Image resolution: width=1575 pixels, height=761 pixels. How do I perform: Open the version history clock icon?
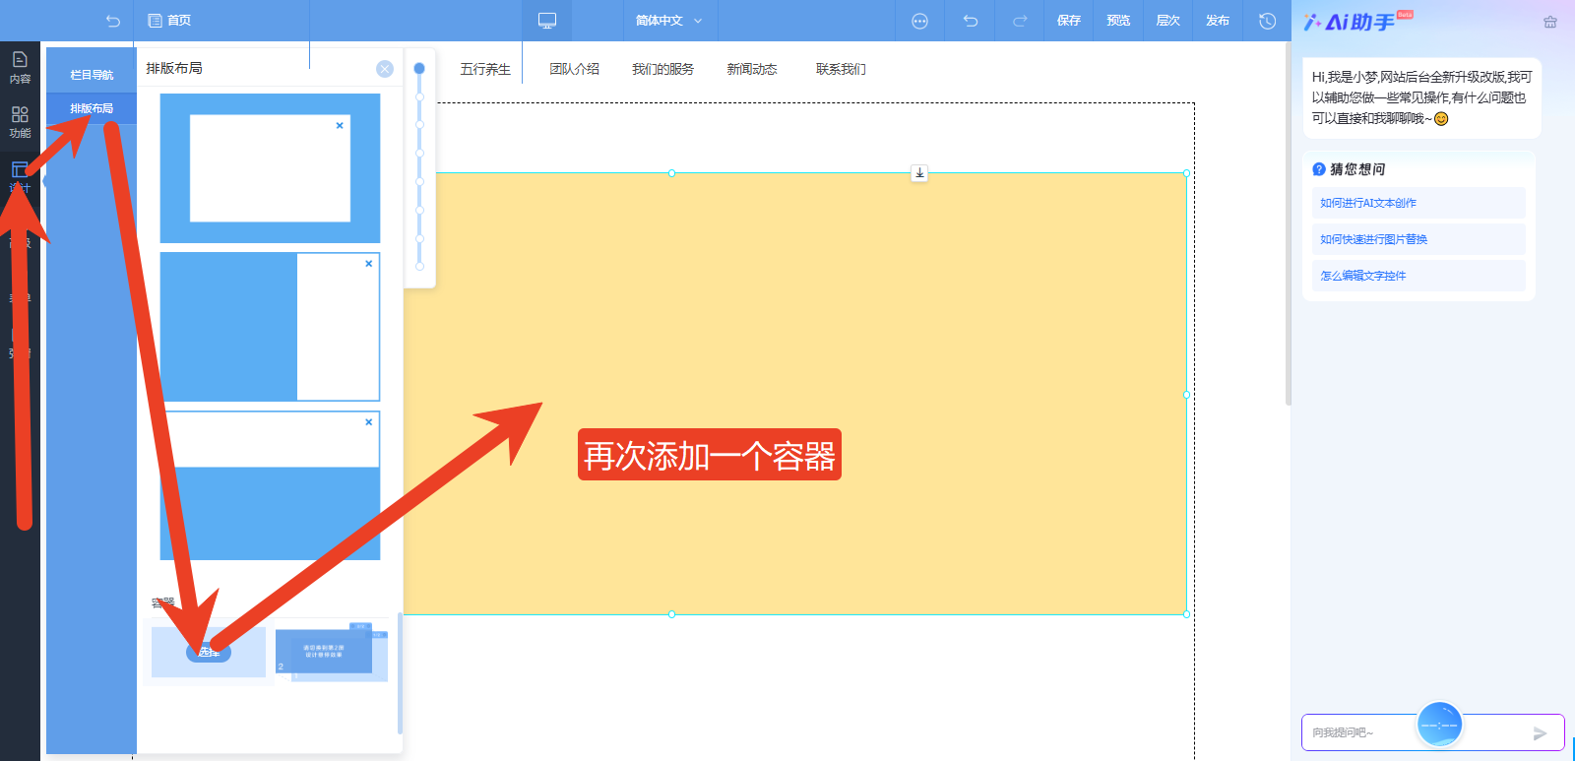pyautogui.click(x=1267, y=21)
